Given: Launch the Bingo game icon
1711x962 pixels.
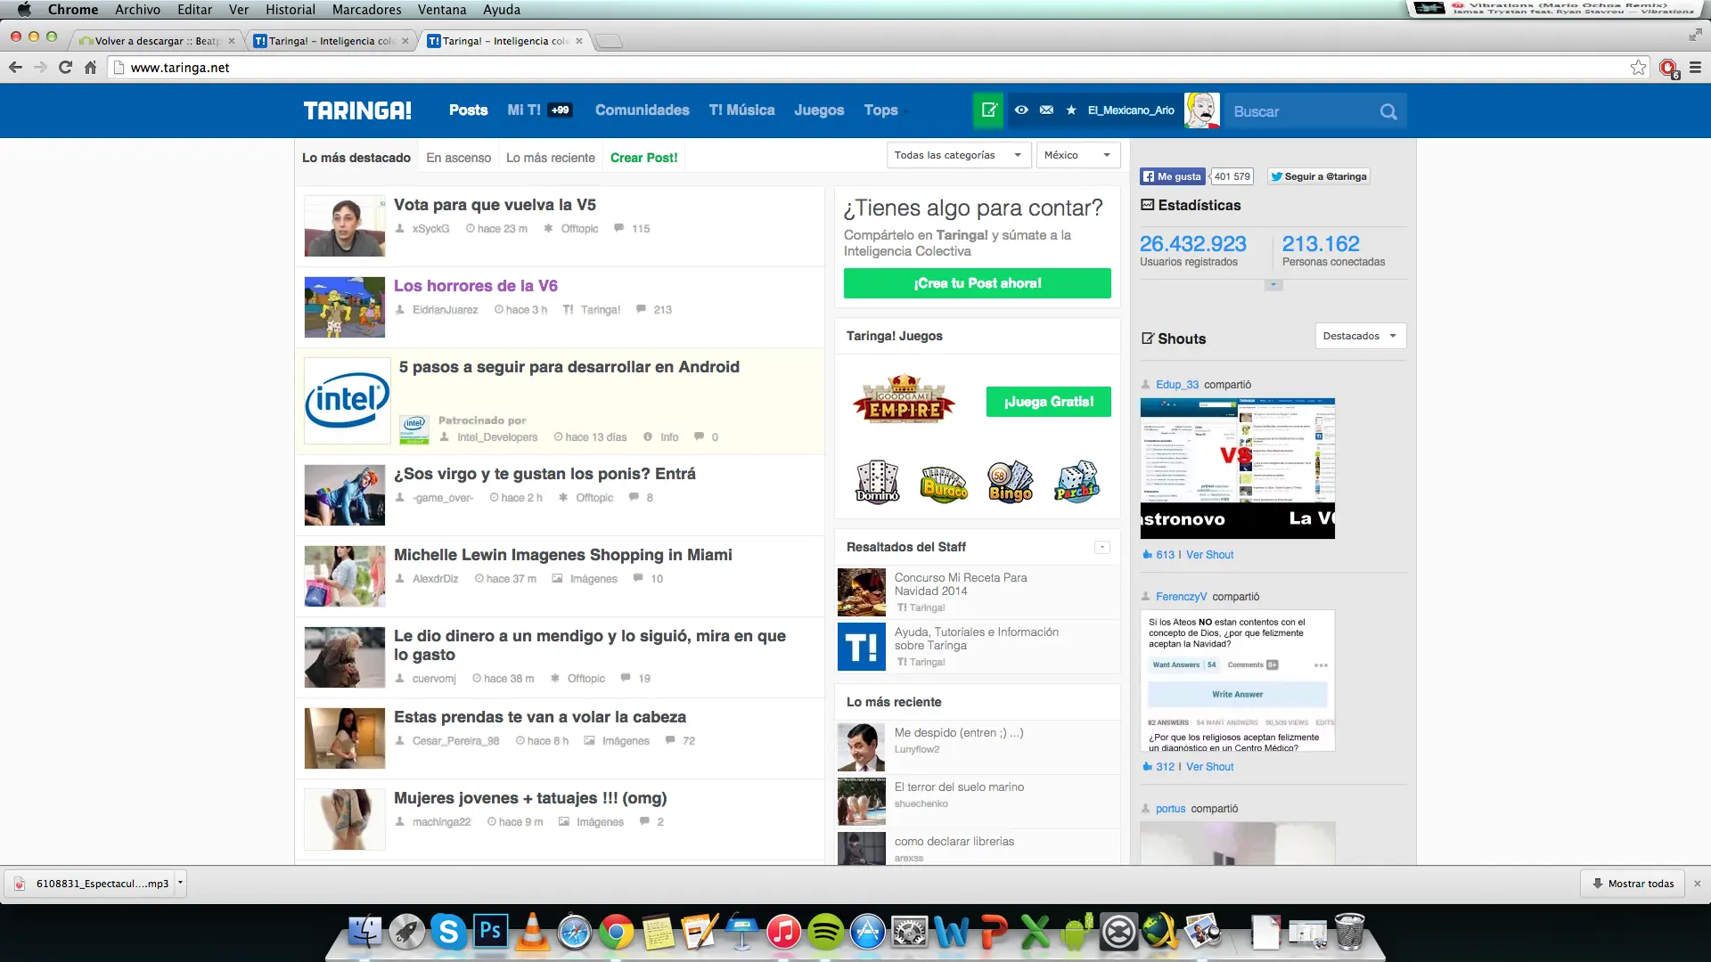Looking at the screenshot, I should point(1011,483).
